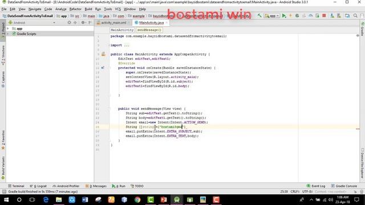Image resolution: width=365 pixels, height=205 pixels.
Task: Select the MainActivity.java editor tab
Action: point(151,23)
